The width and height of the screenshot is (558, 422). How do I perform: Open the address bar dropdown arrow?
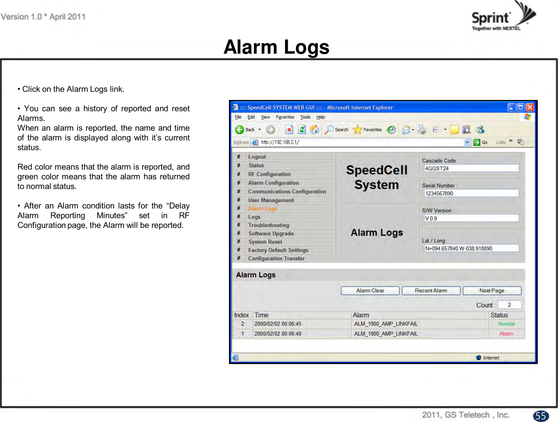467,142
